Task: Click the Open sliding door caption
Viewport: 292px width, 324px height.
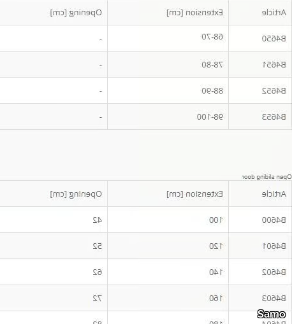Action: (x=266, y=177)
